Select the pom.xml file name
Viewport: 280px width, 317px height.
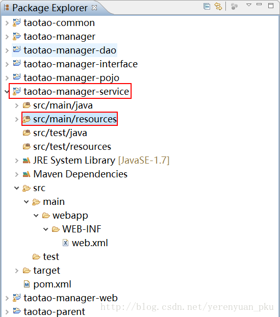[52, 284]
